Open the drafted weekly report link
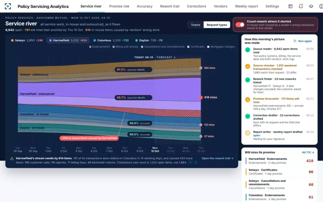323x202 pixels. point(257,135)
